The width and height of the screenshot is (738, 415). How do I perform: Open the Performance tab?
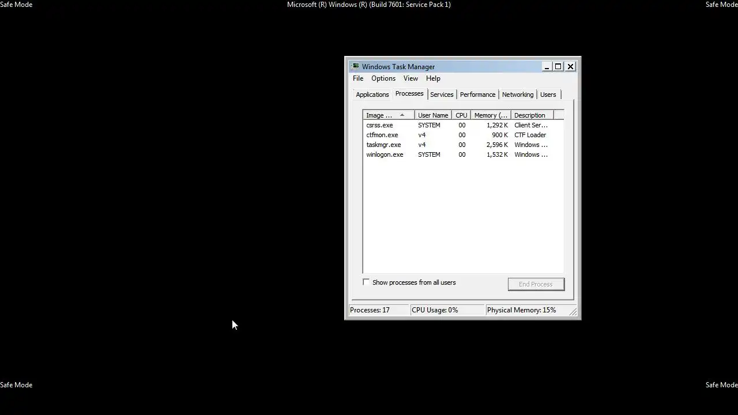(x=477, y=95)
